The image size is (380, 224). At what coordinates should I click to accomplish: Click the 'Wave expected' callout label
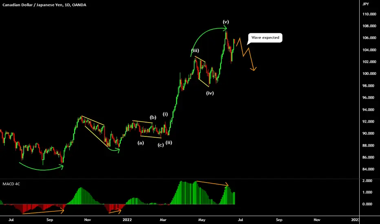(x=265, y=37)
